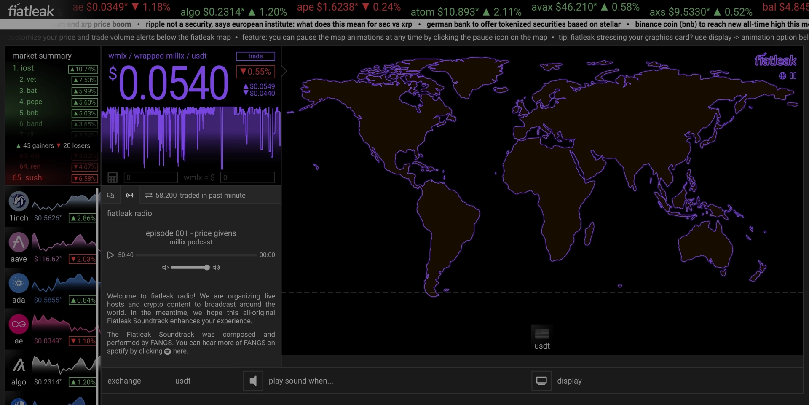Image resolution: width=809 pixels, height=405 pixels.
Task: Expand the 'play sound when...' options
Action: click(x=301, y=381)
